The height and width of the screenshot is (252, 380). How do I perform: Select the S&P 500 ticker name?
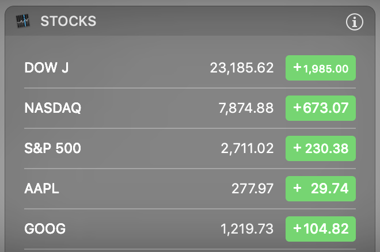click(x=53, y=148)
